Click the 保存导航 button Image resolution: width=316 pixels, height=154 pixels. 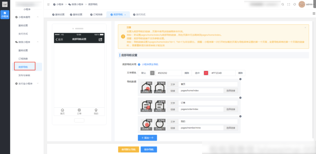point(149,149)
